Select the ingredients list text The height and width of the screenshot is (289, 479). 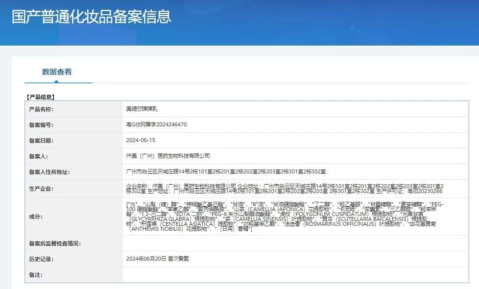point(285,217)
